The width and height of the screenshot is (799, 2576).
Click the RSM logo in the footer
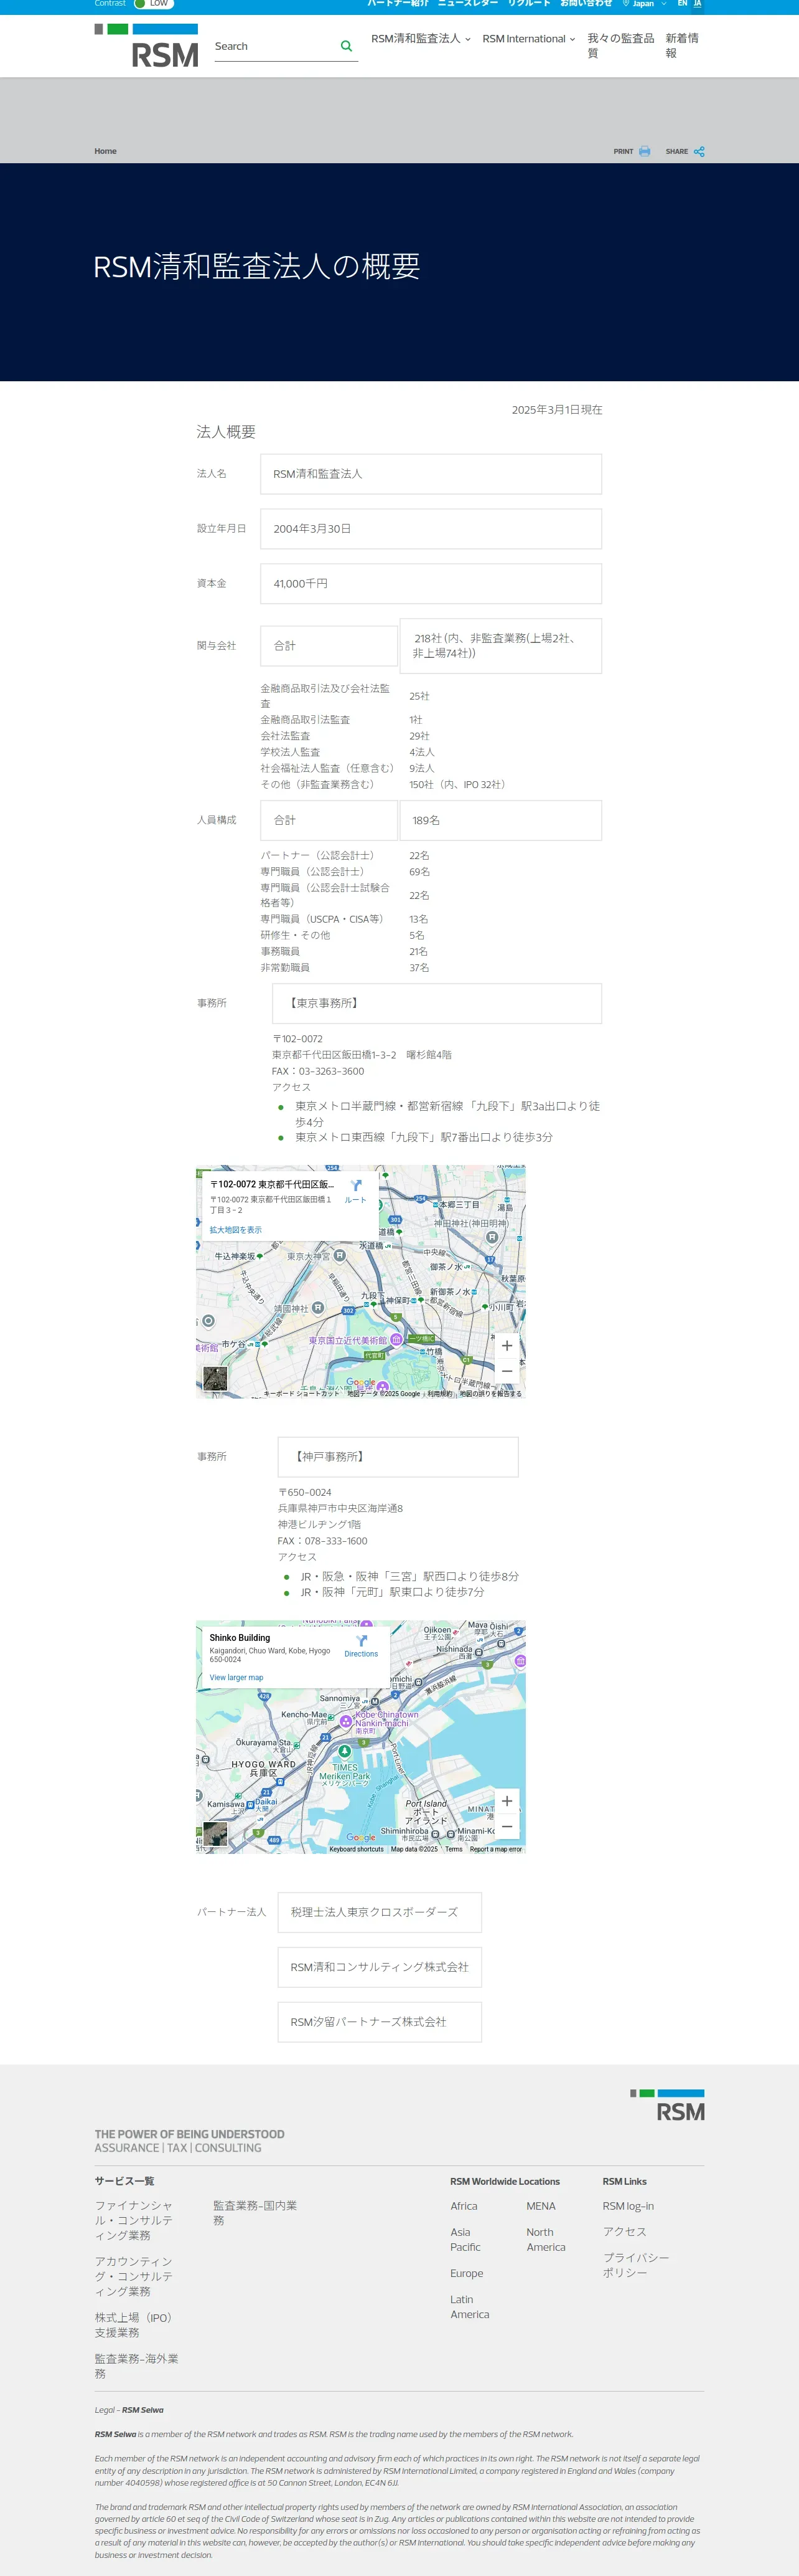[x=667, y=2105]
